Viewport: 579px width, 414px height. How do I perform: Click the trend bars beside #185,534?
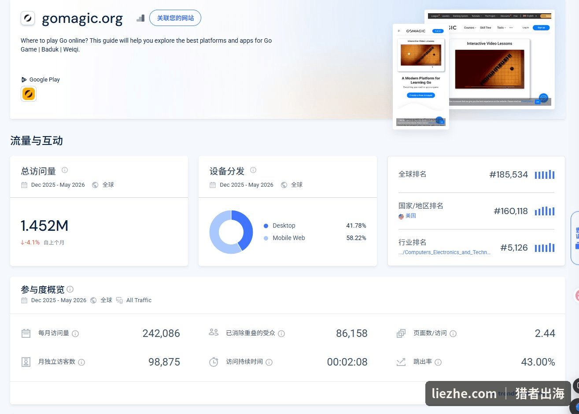point(545,174)
